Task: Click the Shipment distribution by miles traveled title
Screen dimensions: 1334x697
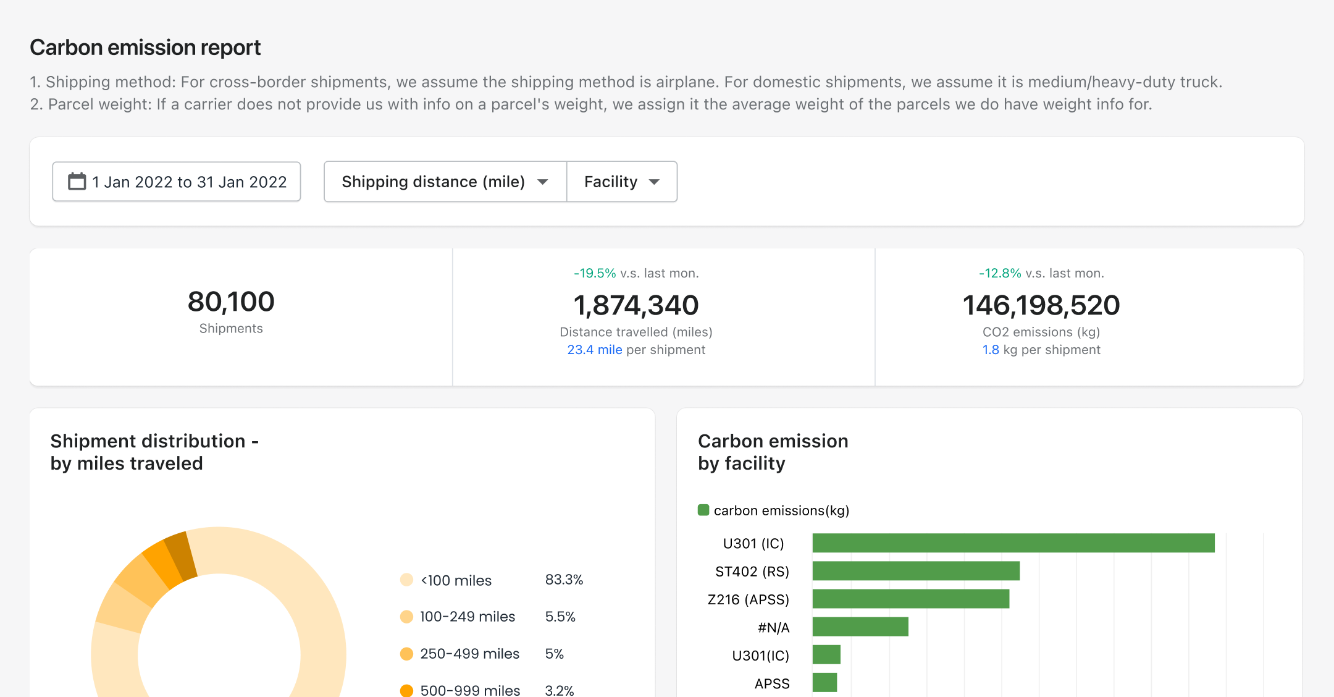Action: tap(154, 452)
